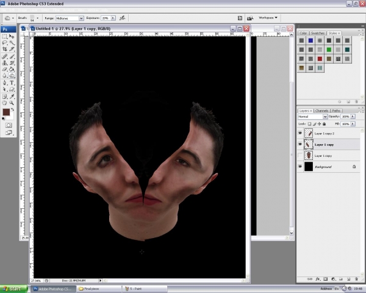
Task: Open foreground color picker brown swatch
Action: point(6,112)
